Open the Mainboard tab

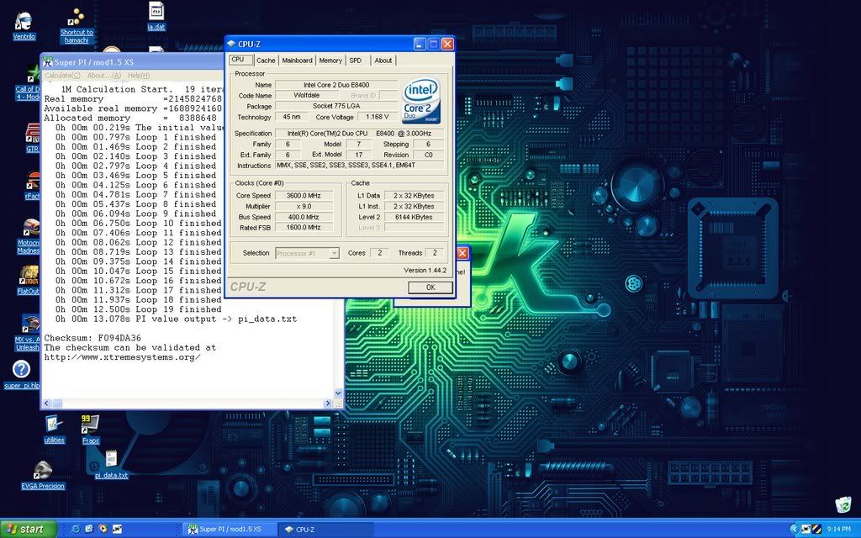pos(297,61)
